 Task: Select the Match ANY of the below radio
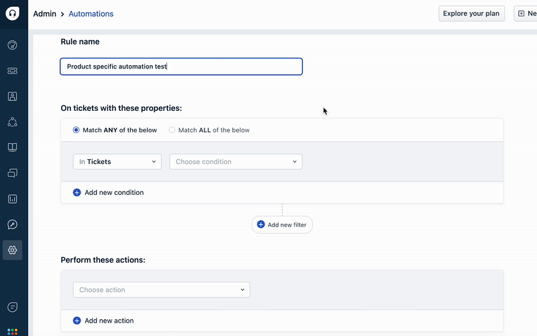click(77, 130)
